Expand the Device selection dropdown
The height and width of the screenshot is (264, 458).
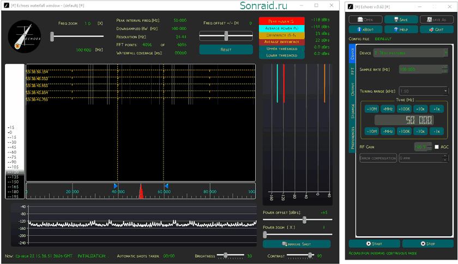point(446,53)
